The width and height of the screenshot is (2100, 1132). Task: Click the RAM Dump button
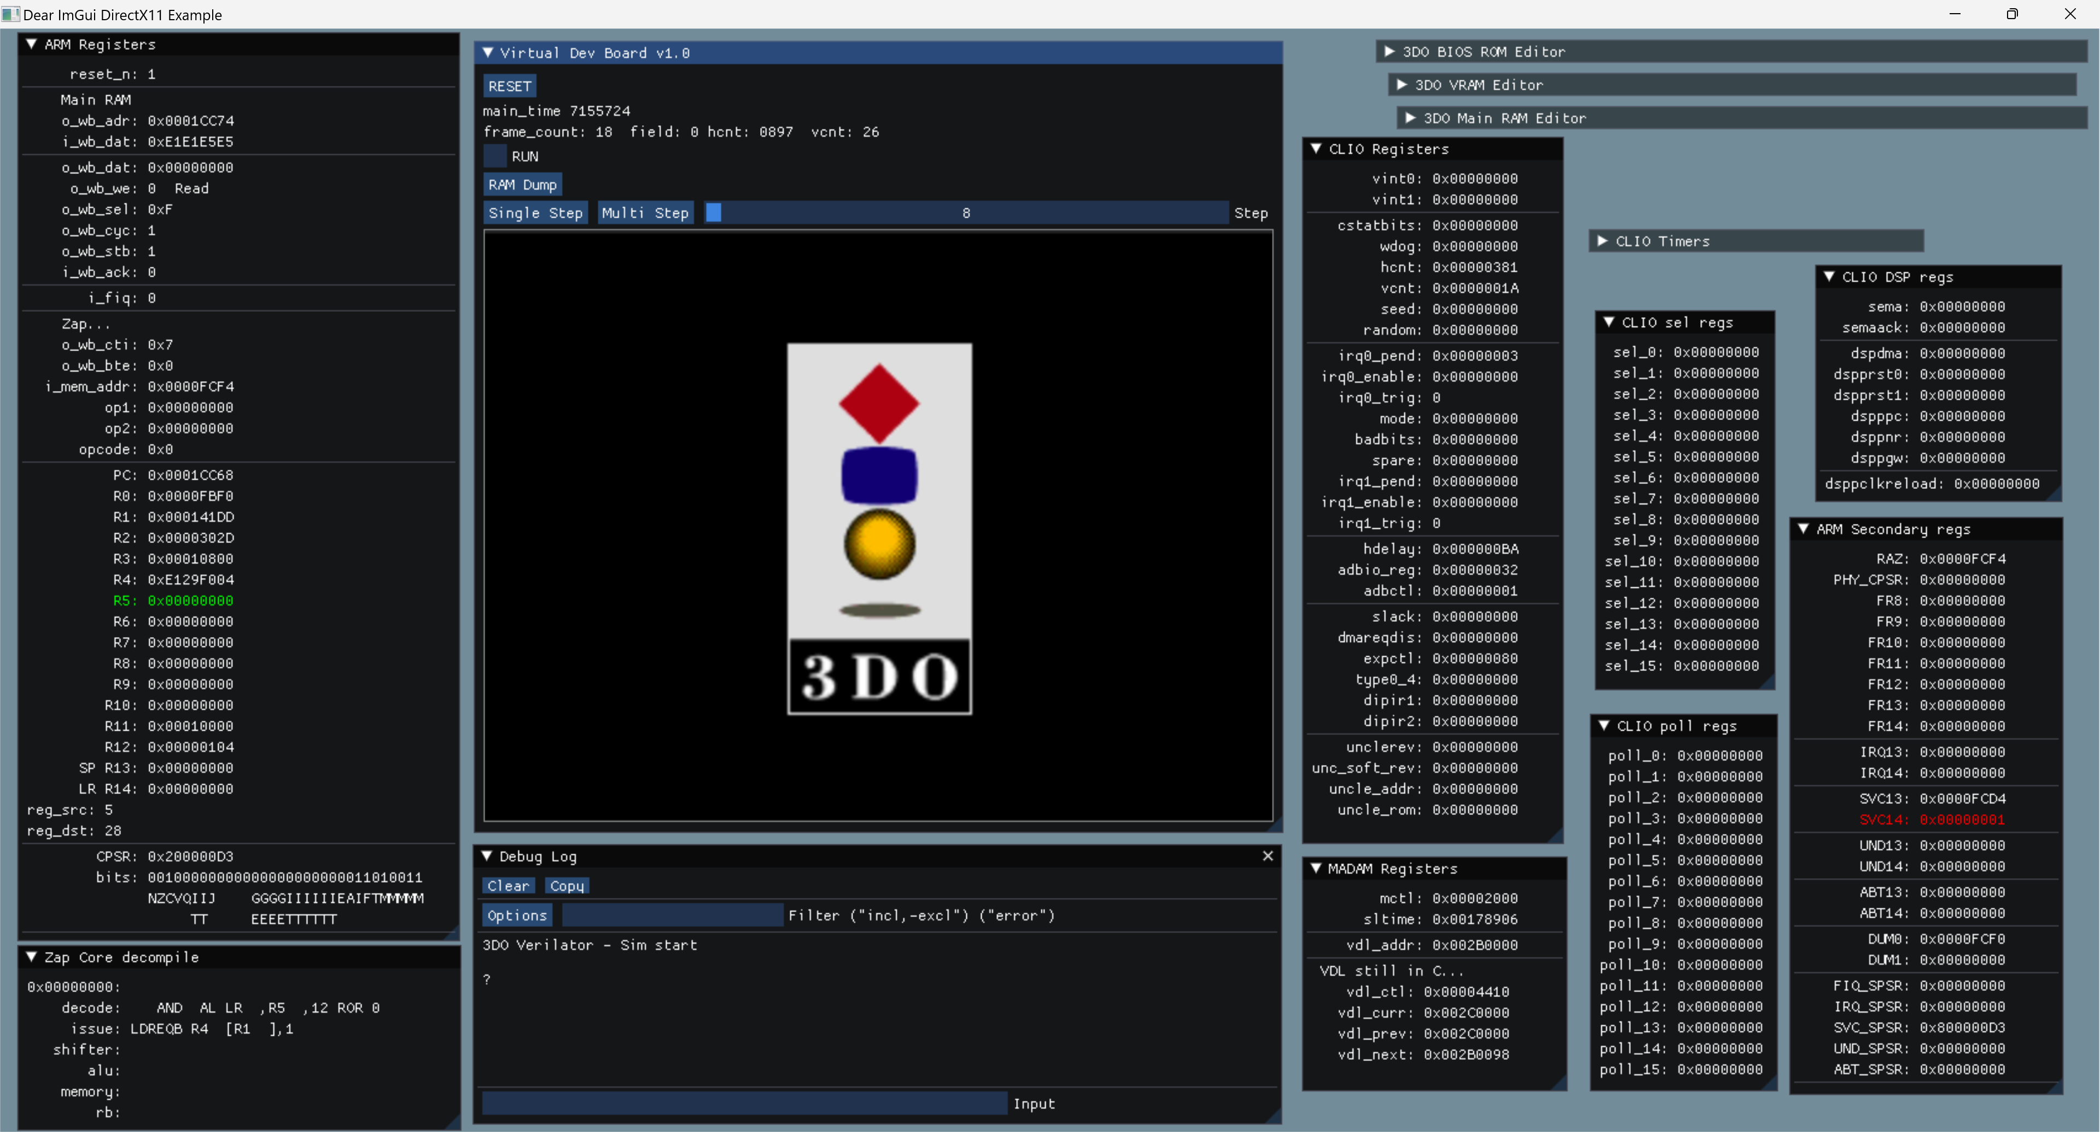522,184
